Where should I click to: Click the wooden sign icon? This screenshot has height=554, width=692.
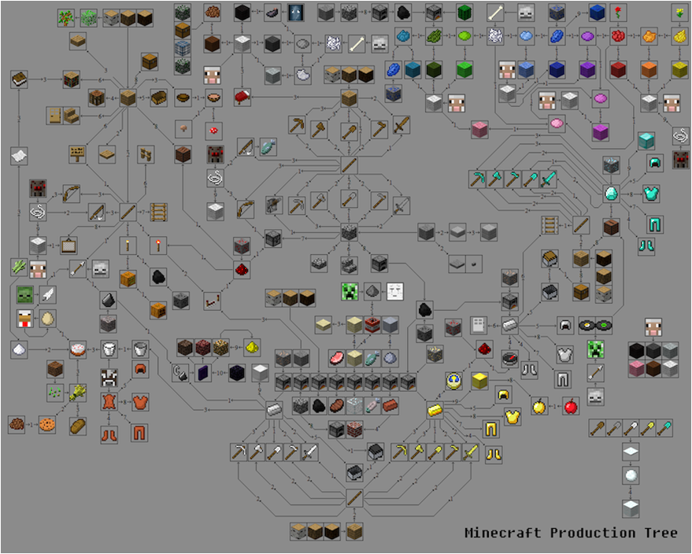[77, 153]
